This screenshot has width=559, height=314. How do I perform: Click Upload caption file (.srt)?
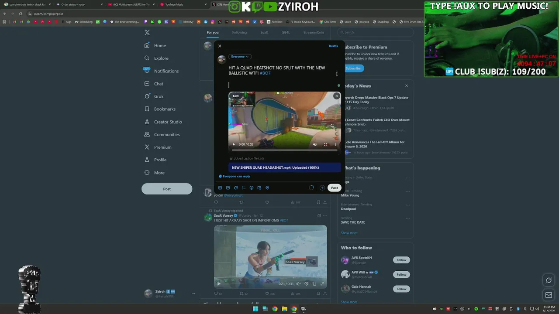[x=247, y=158]
